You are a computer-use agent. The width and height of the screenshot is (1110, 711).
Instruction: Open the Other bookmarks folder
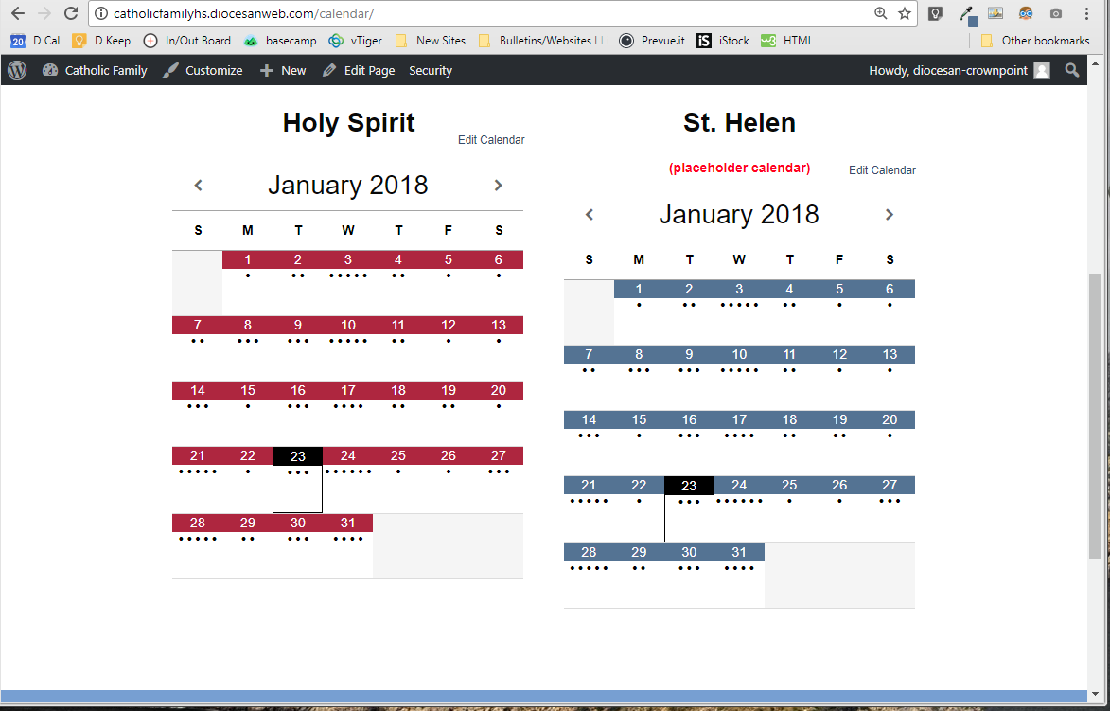coord(1035,41)
